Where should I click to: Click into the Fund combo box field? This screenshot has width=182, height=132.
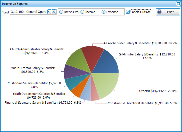coord(28,12)
